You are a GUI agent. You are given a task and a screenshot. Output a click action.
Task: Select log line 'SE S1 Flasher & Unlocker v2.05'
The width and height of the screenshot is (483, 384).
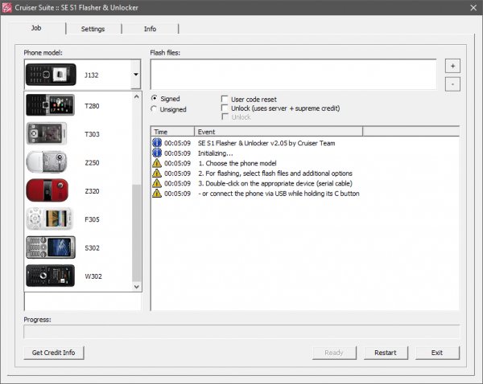pos(266,143)
